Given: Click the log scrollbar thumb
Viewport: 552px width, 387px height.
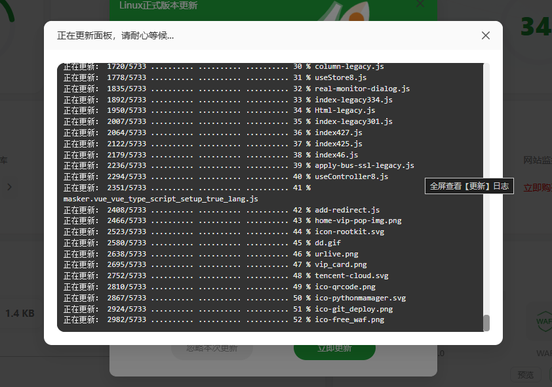Looking at the screenshot, I should pos(486,323).
